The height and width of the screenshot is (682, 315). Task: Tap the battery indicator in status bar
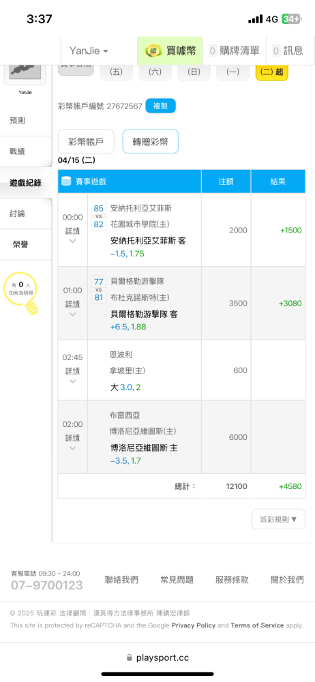click(290, 19)
